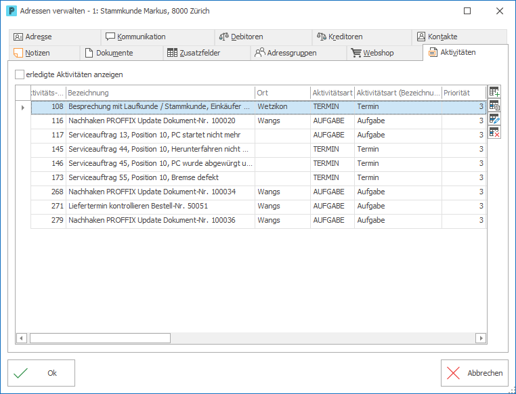The width and height of the screenshot is (516, 394).
Task: Click the PROFFIX app icon in the title bar
Action: coord(12,11)
